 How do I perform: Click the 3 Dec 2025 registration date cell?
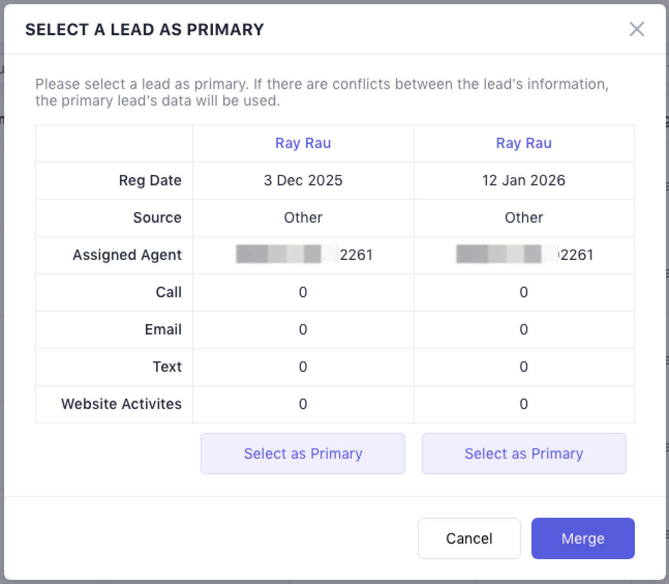pyautogui.click(x=303, y=180)
